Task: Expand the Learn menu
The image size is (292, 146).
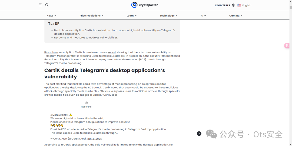Action: pos(131,16)
